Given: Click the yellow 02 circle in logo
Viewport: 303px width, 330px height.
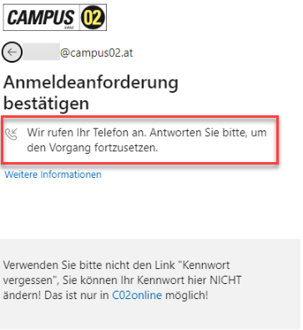Looking at the screenshot, I should (x=93, y=18).
